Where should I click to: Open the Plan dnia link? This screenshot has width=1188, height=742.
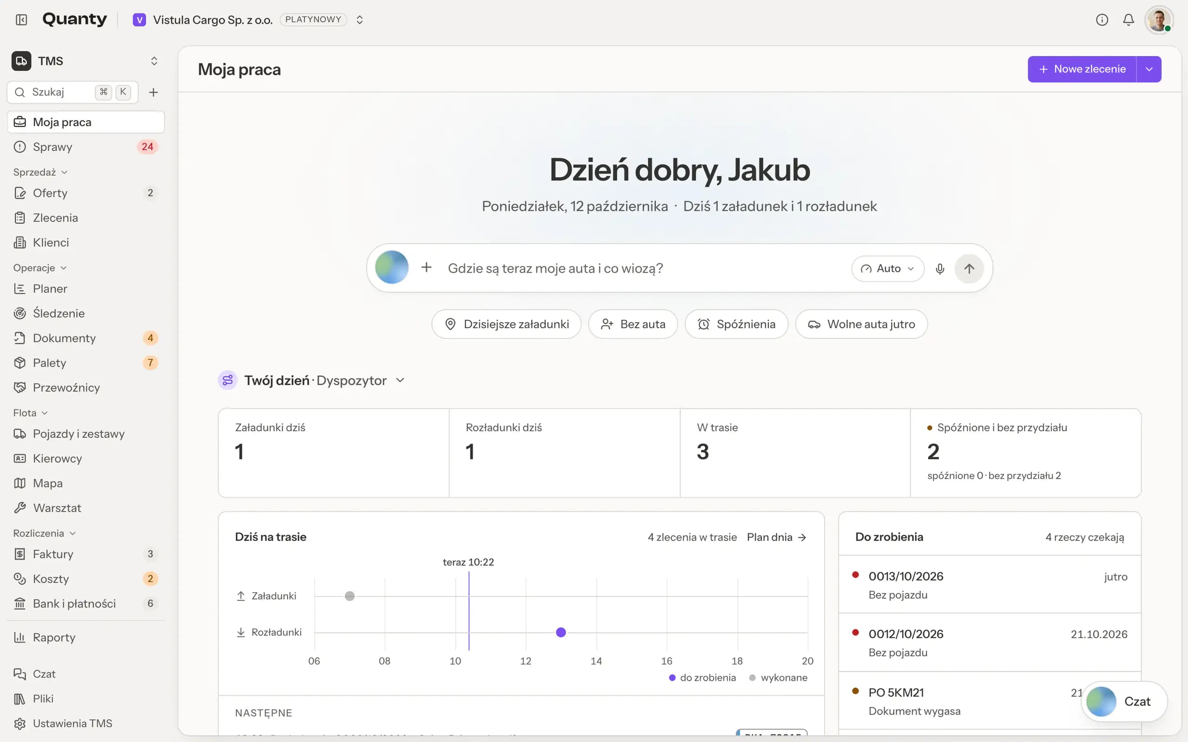point(777,537)
